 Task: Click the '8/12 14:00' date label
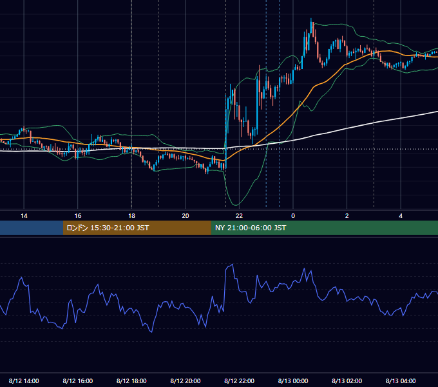[24, 381]
